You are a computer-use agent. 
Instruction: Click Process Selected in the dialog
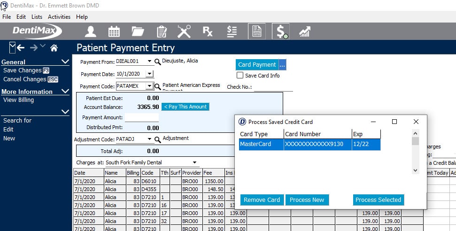379,200
